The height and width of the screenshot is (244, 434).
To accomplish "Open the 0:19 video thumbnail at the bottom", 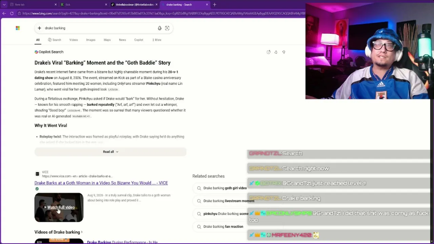I will pyautogui.click(x=59, y=241).
